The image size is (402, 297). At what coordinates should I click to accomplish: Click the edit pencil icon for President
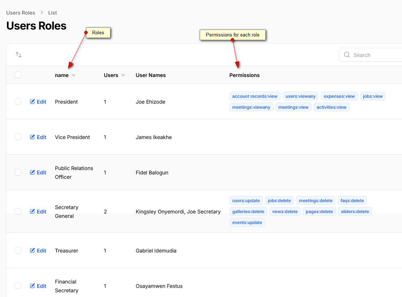[x=32, y=102]
